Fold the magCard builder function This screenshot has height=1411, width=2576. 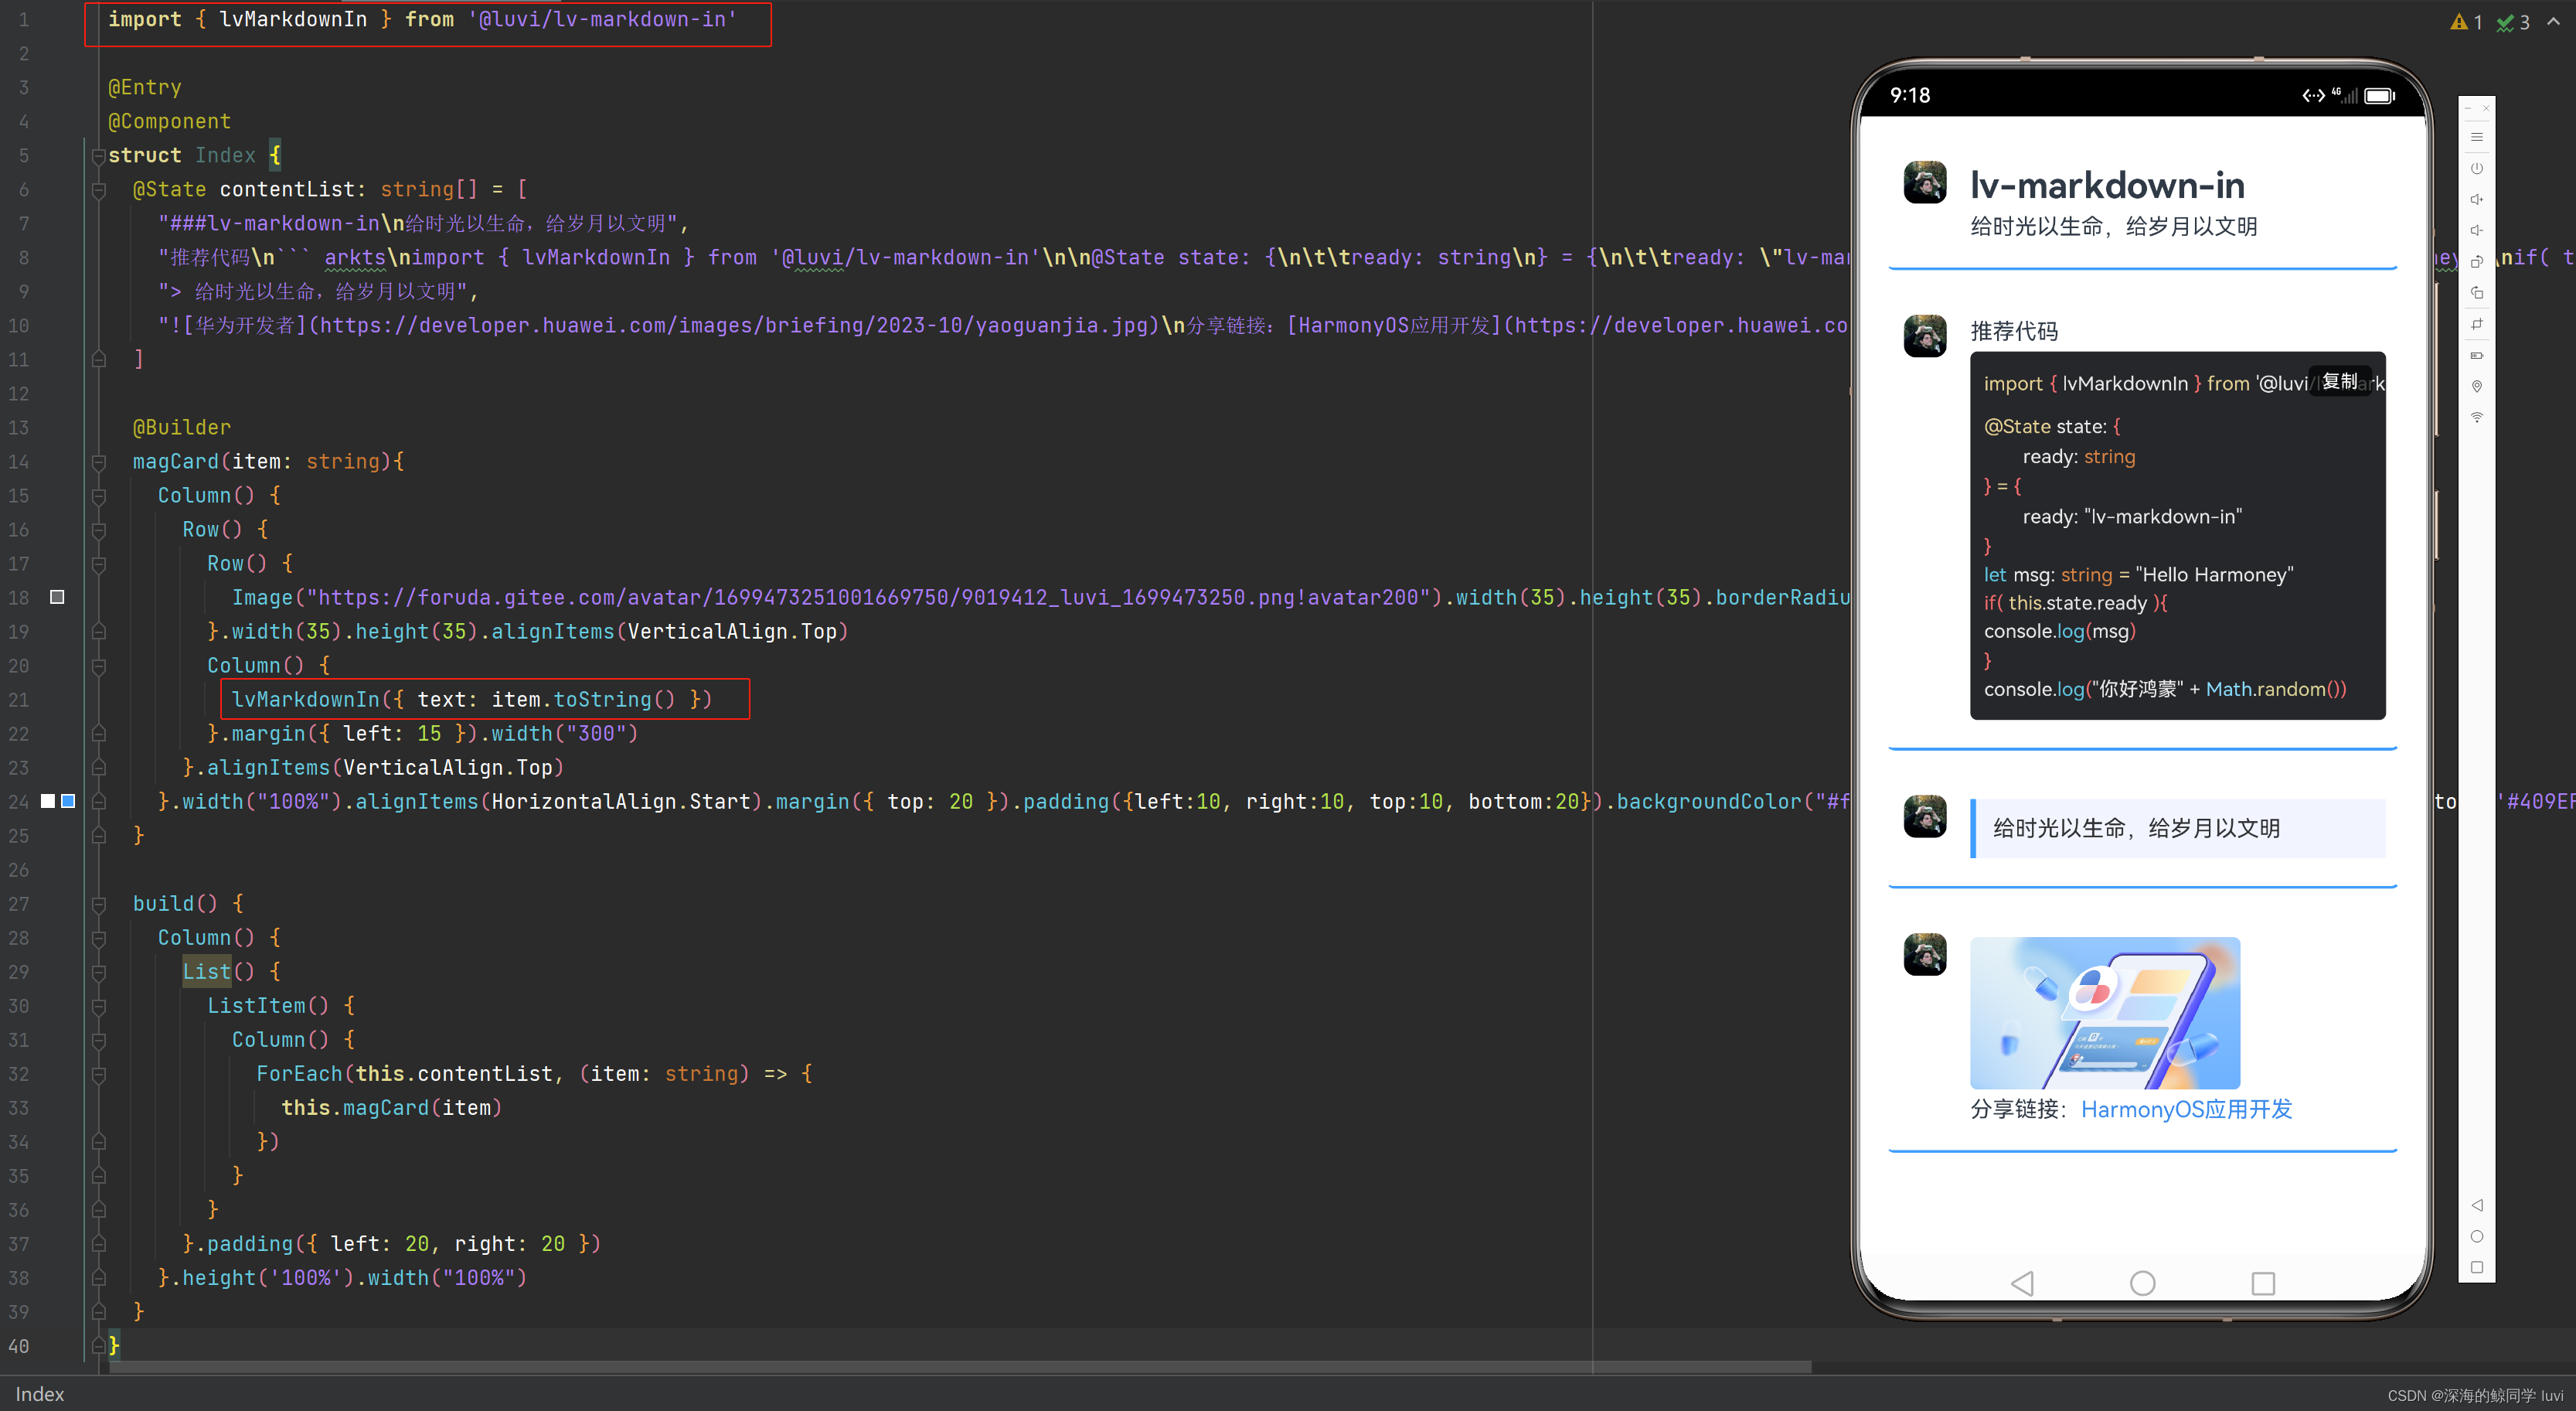click(98, 462)
